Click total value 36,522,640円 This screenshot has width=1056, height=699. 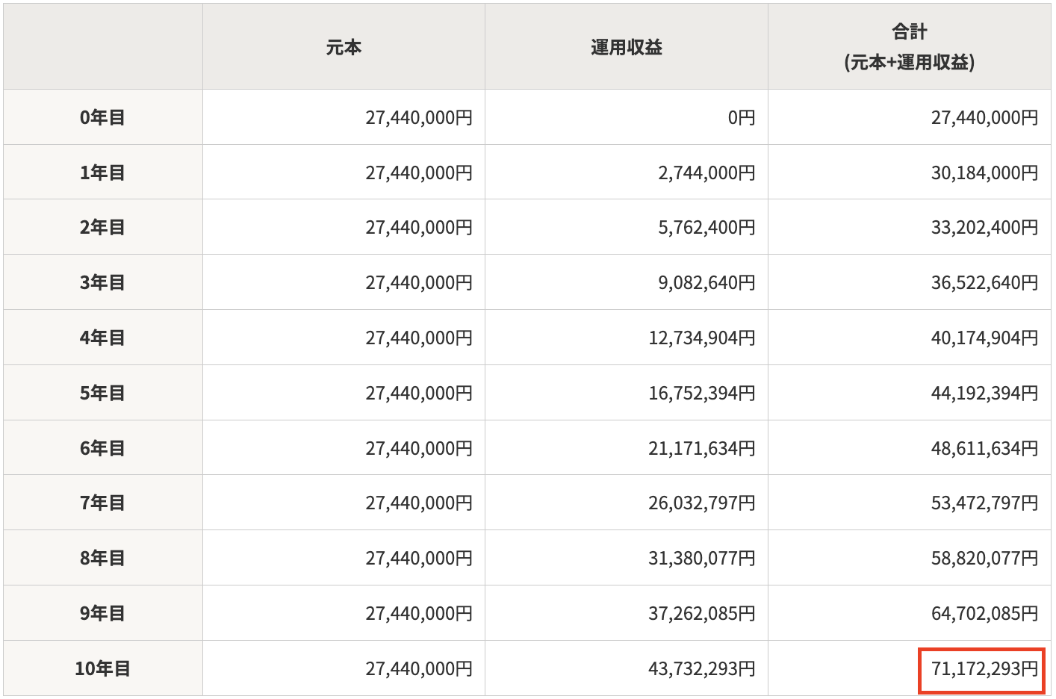pyautogui.click(x=984, y=282)
